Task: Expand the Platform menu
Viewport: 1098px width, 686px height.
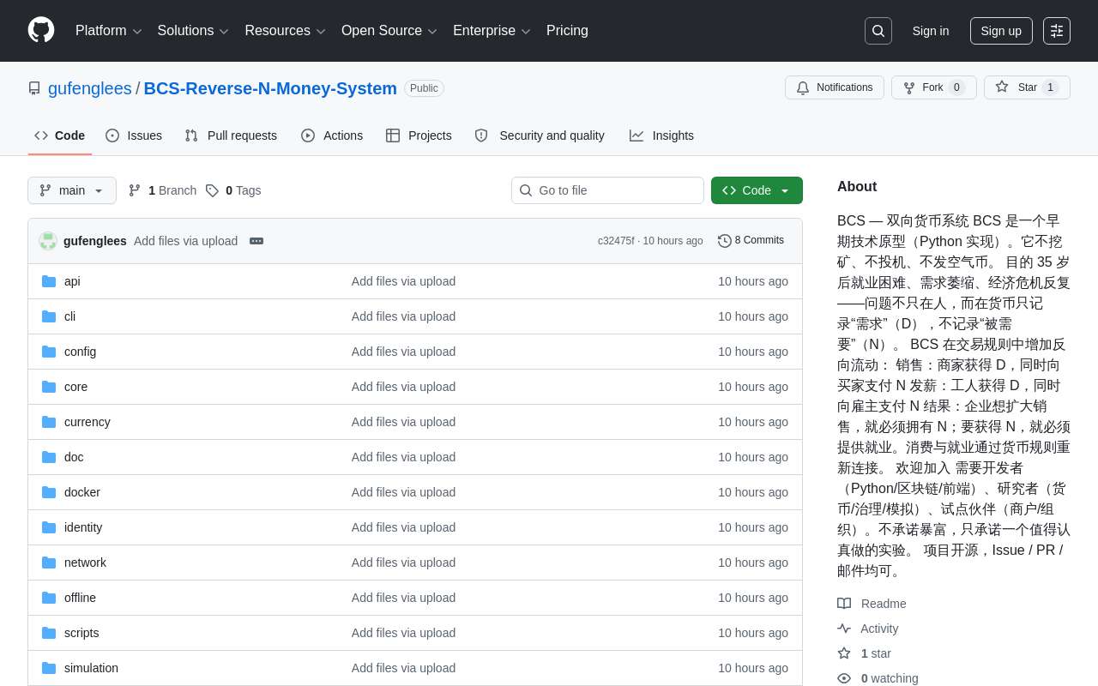Action: [x=108, y=31]
